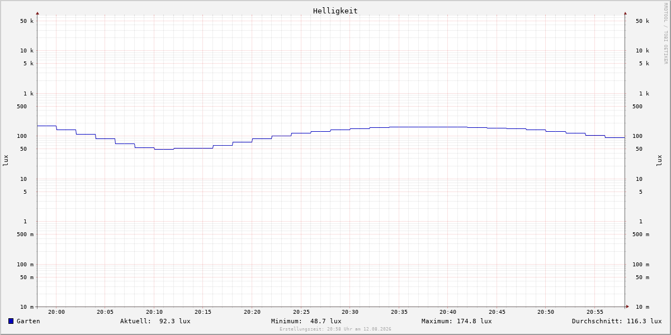The width and height of the screenshot is (671, 335).
Task: Click the 20:30 time axis label
Action: [350, 312]
